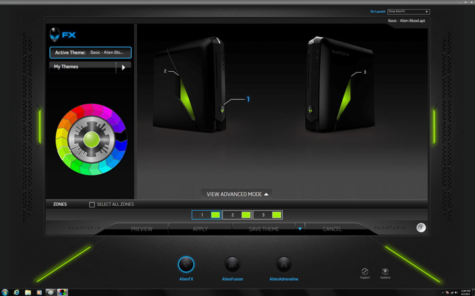Select the zone 3 tab
The height and width of the screenshot is (296, 475).
pos(268,215)
